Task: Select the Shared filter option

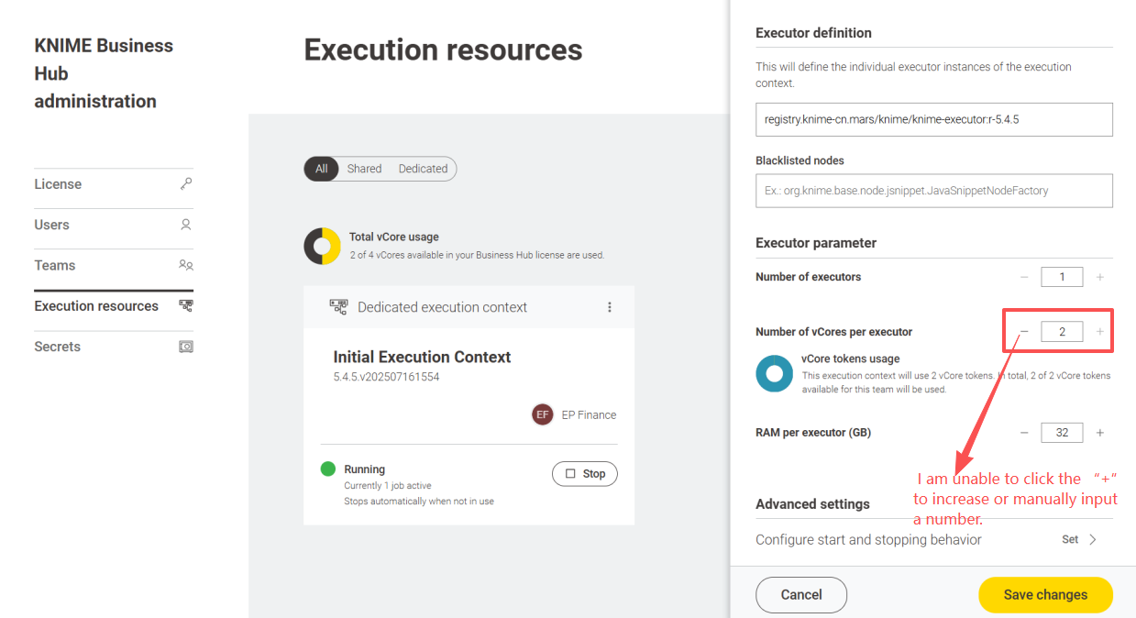Action: pos(364,169)
